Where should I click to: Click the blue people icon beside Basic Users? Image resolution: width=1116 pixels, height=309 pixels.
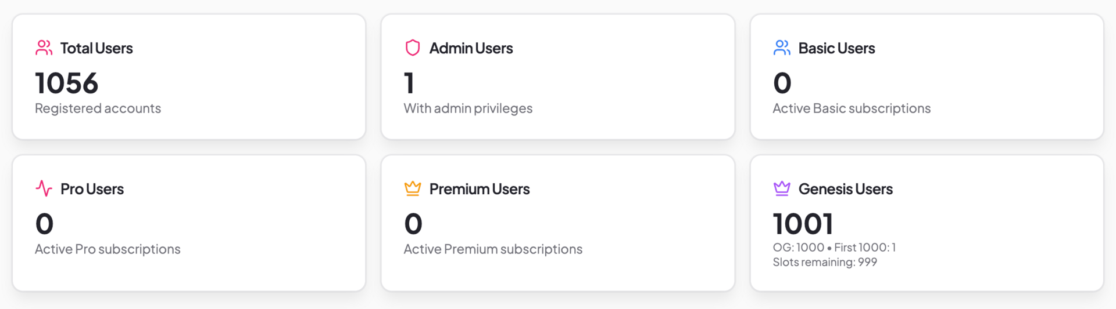pyautogui.click(x=782, y=48)
